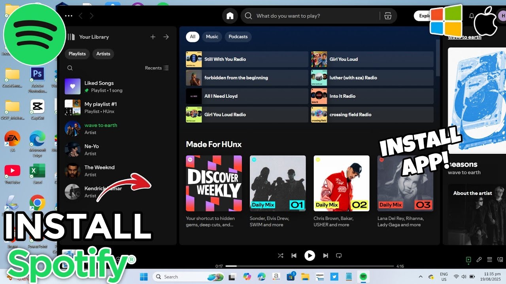The height and width of the screenshot is (284, 506).
Task: Show lyrics with microphone icon
Action: pyautogui.click(x=479, y=260)
